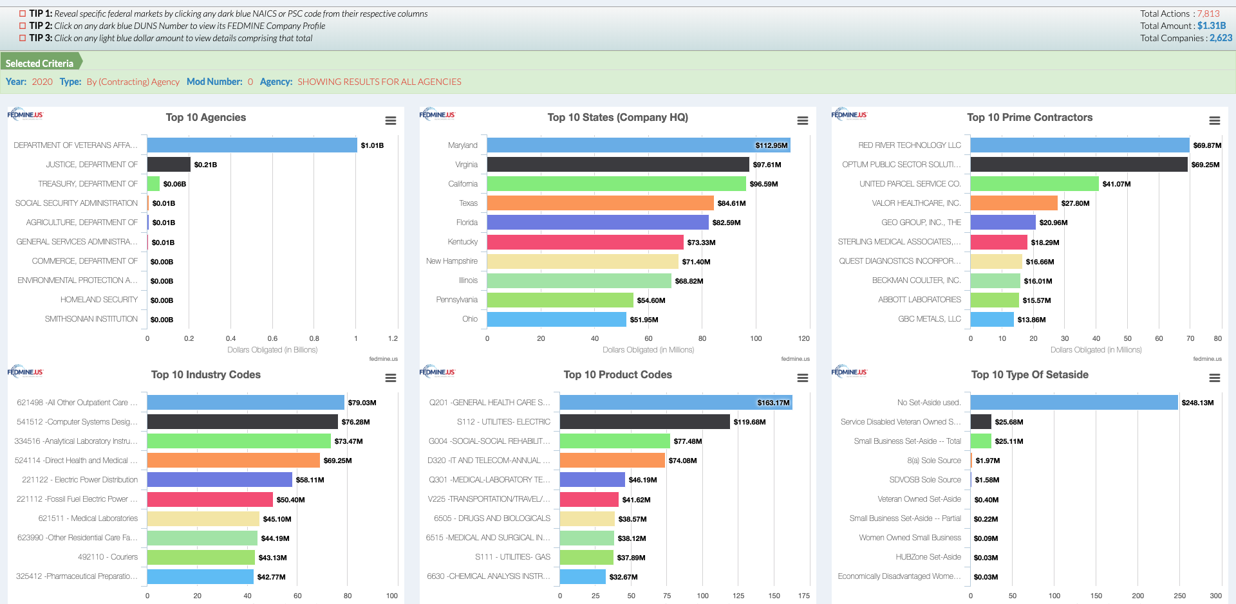The height and width of the screenshot is (604, 1236).
Task: Click the Service Disabled Veteran Owned $25.68M bar
Action: (x=981, y=422)
